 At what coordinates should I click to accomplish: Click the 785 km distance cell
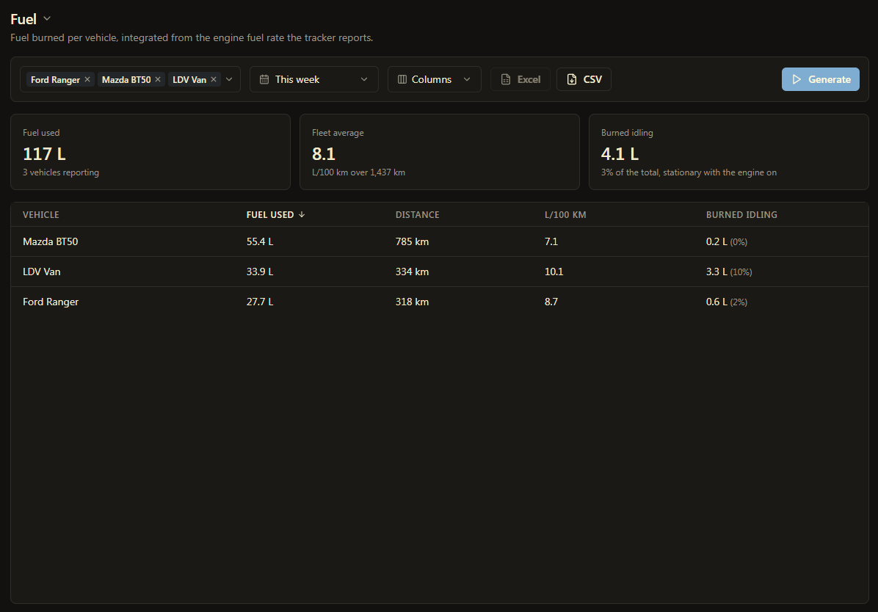click(412, 242)
